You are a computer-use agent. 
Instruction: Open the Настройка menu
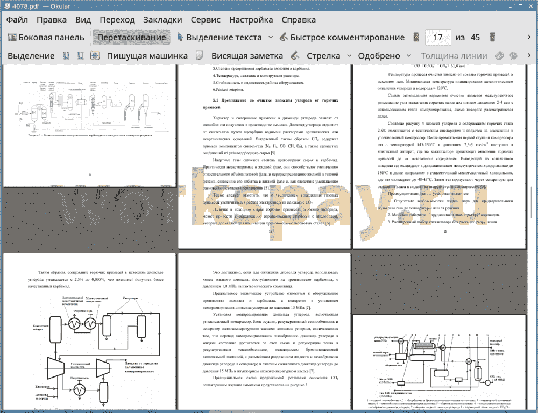[x=251, y=20]
